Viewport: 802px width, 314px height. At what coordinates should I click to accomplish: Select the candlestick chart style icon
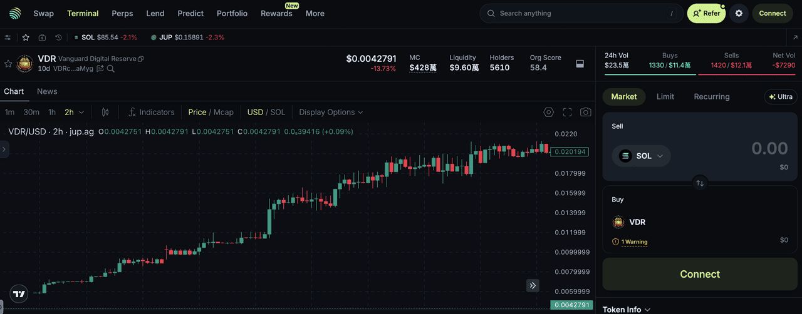click(105, 112)
